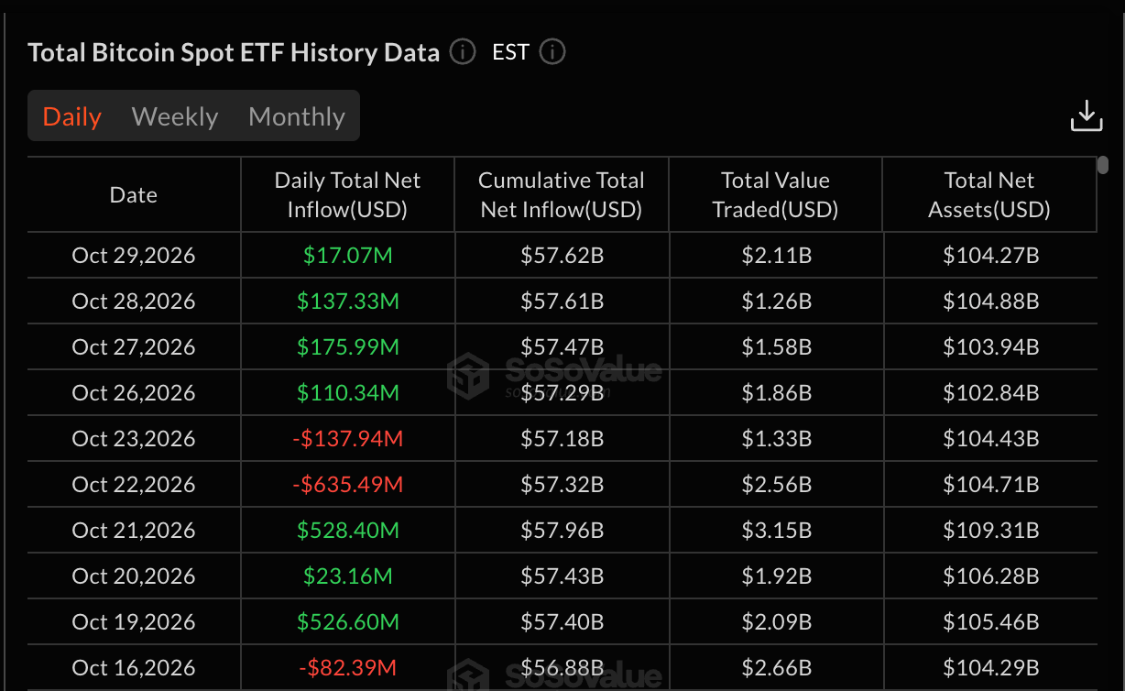Image resolution: width=1125 pixels, height=691 pixels.
Task: Select the Daily tab
Action: (72, 116)
